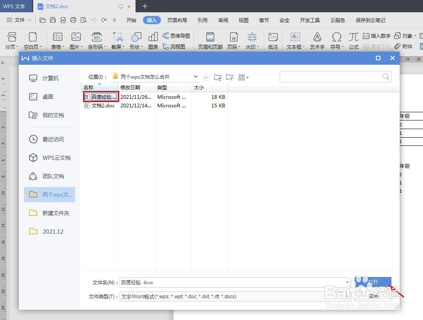Click the 文本框 text box tool
Viewport: 423px width, 320px height.
pos(295,41)
